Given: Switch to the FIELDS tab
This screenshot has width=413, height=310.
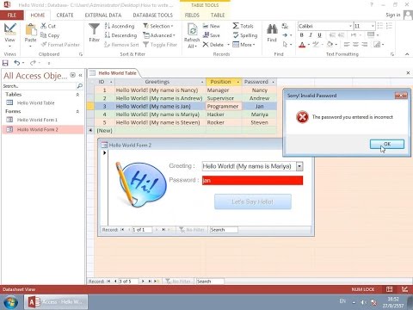Looking at the screenshot, I should click(192, 15).
